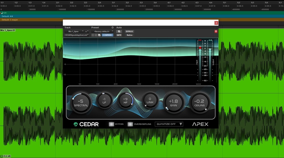
Task: Click the APEX logo
Action: [200, 124]
